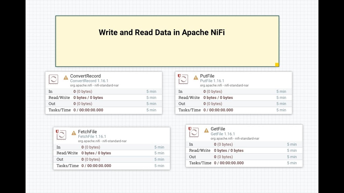Image resolution: width=344 pixels, height=193 pixels.
Task: Click the PutFile processor icon
Action: pyautogui.click(x=183, y=79)
